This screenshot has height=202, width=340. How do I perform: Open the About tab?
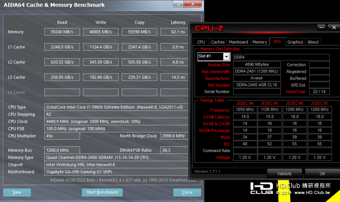click(x=313, y=42)
